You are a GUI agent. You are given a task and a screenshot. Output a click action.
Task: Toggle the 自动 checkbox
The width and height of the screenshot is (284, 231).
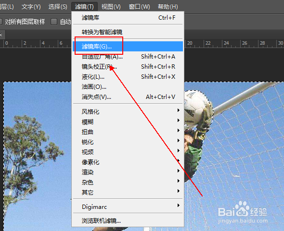pos(54,22)
